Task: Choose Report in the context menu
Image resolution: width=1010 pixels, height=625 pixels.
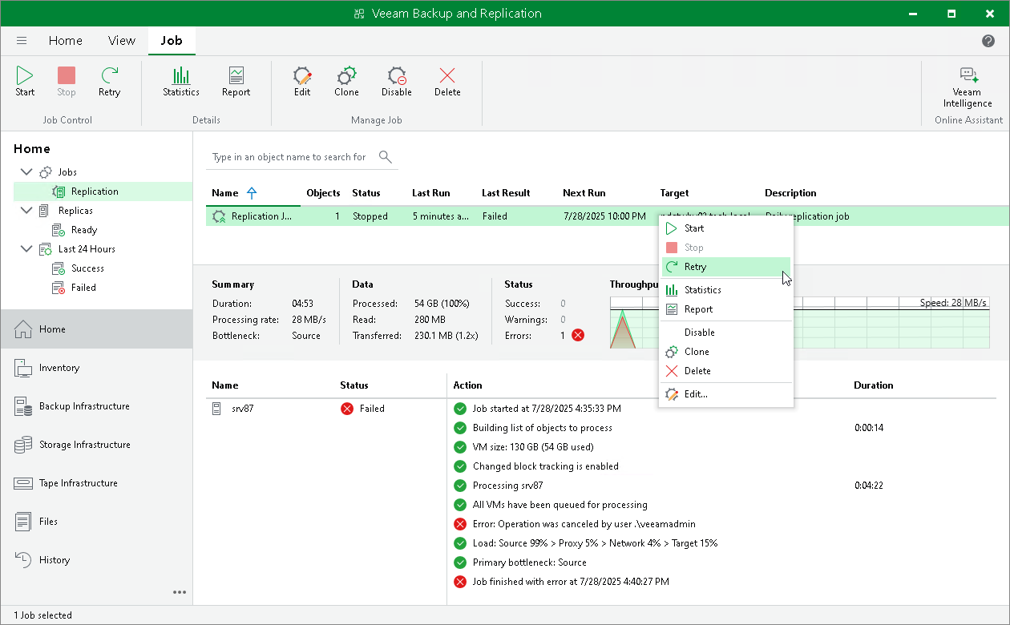Action: tap(726, 309)
